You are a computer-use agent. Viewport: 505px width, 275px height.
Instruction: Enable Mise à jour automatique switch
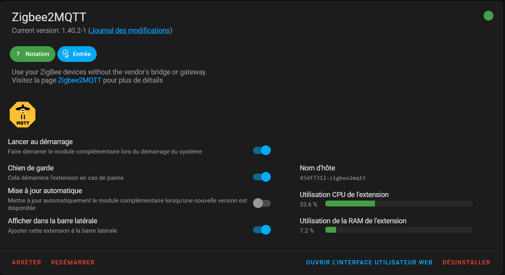pyautogui.click(x=262, y=203)
